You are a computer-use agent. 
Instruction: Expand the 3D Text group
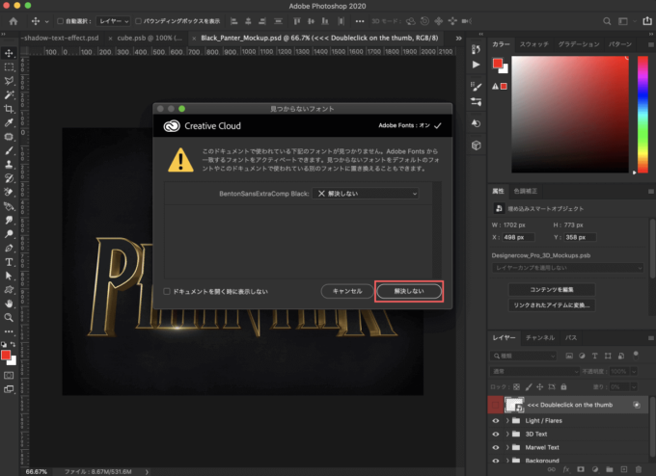coord(507,435)
